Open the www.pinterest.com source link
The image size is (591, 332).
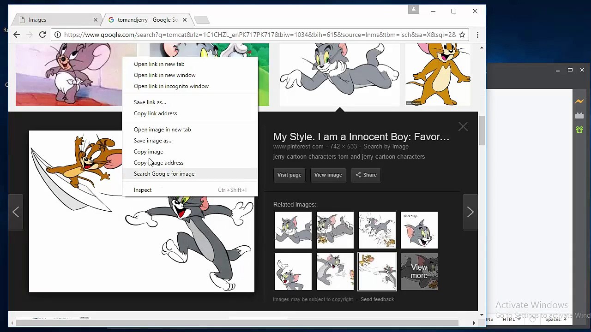298,147
